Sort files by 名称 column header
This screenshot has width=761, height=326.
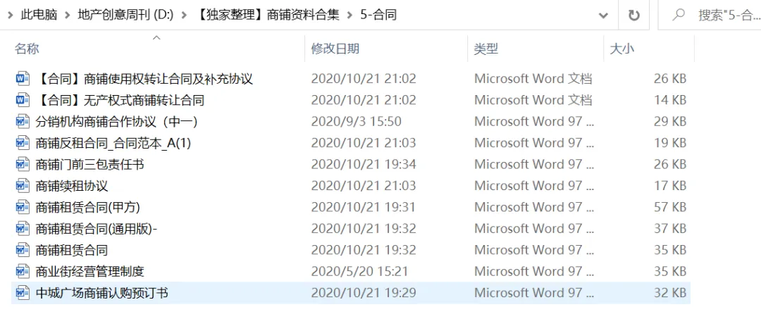pyautogui.click(x=27, y=49)
